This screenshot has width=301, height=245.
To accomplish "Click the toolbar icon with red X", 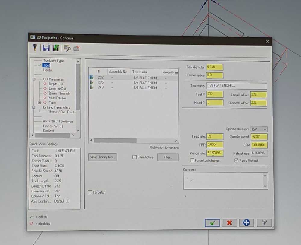I will coord(76,48).
